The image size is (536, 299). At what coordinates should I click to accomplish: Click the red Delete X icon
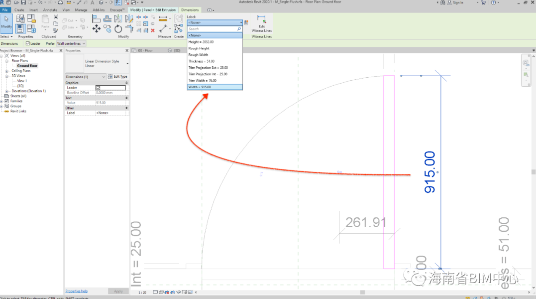pos(152,30)
